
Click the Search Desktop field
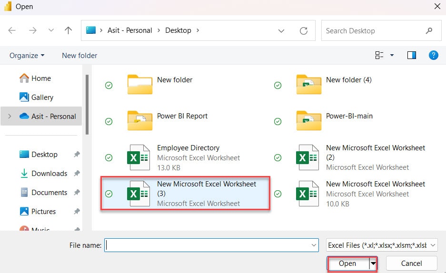(381, 31)
